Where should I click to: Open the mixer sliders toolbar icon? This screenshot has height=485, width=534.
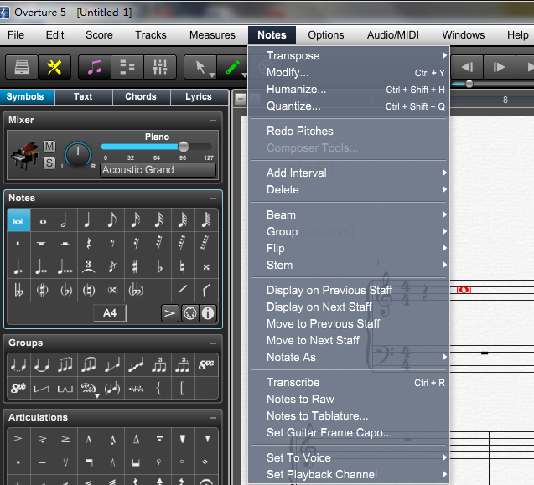coord(160,67)
